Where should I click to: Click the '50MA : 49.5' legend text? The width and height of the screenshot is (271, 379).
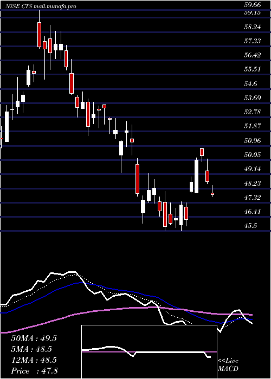(34, 338)
